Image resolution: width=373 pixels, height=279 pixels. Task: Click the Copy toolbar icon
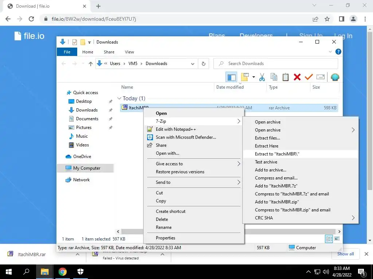[x=274, y=77]
